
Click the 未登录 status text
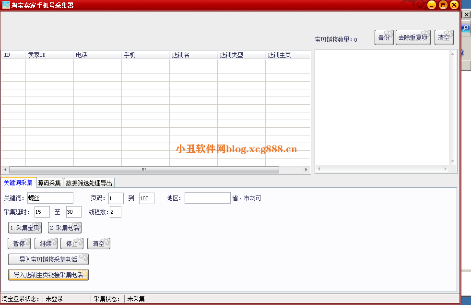[x=54, y=299]
